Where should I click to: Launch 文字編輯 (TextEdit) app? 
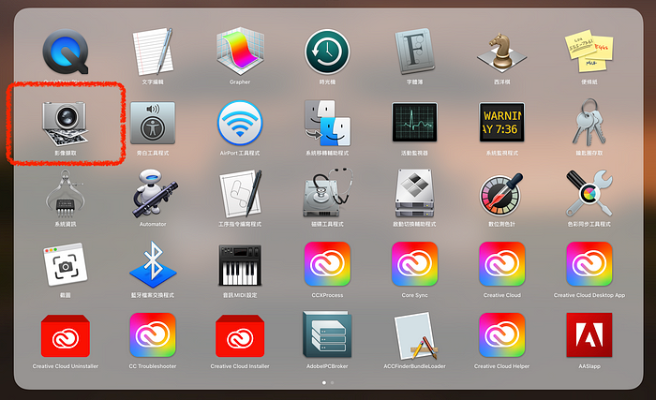click(x=153, y=52)
